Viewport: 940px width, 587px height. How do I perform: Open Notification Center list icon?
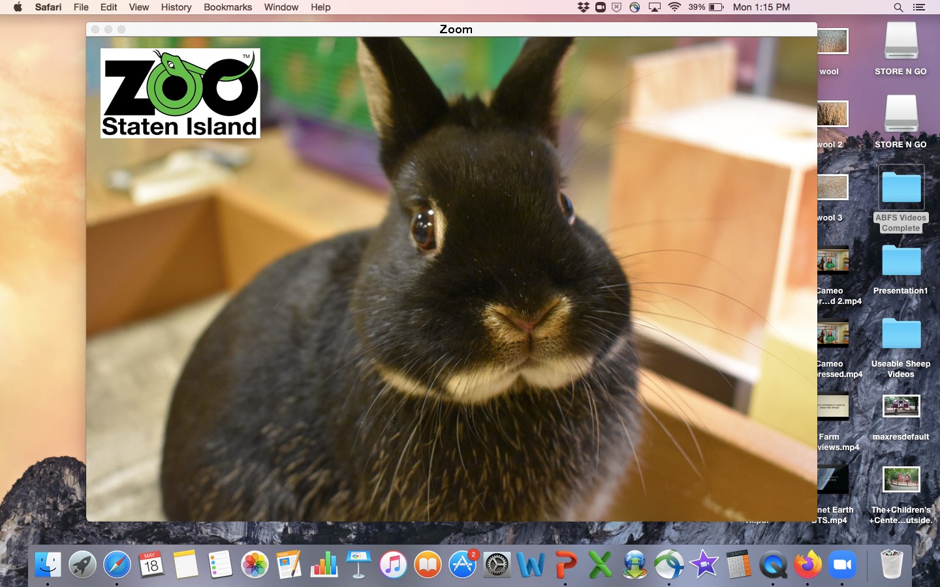click(919, 7)
